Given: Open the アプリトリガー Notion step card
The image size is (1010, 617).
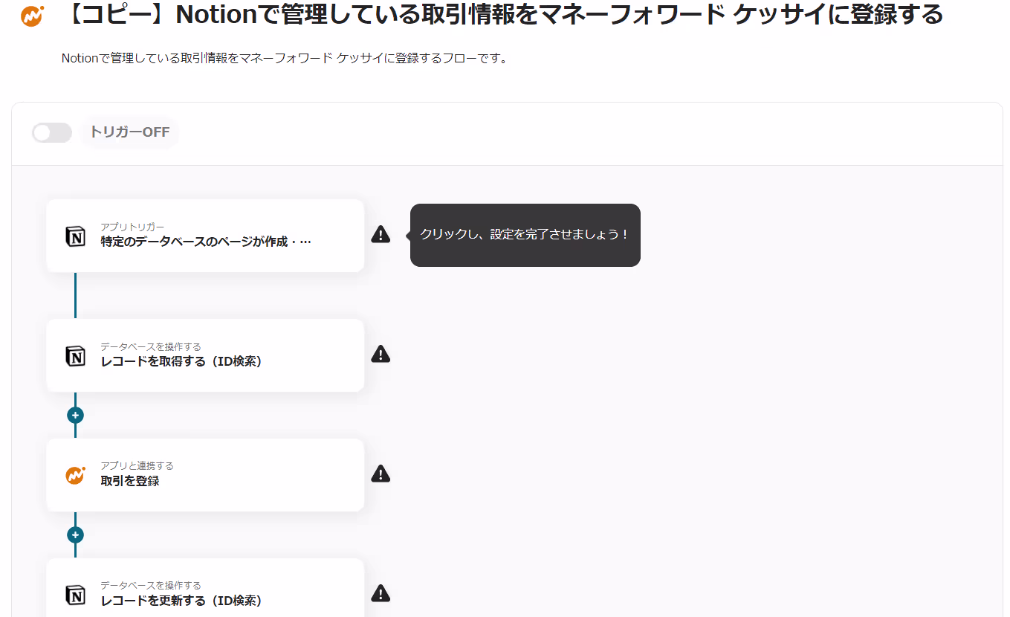Looking at the screenshot, I should (205, 236).
